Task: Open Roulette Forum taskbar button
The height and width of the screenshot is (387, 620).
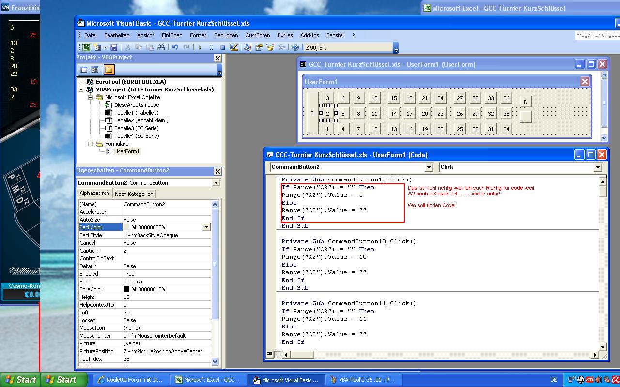Action: click(131, 380)
